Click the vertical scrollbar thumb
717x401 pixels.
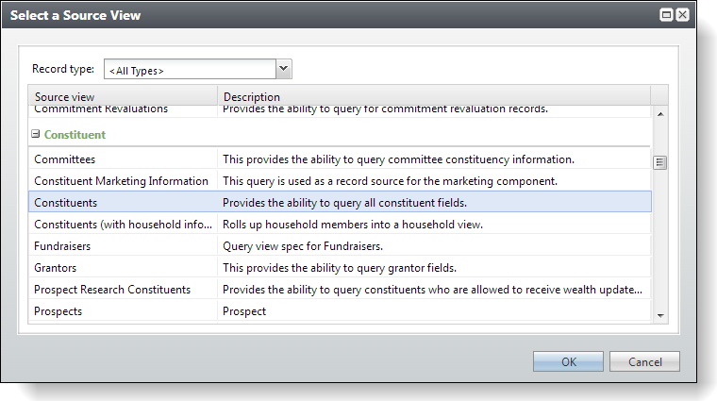coord(659,162)
